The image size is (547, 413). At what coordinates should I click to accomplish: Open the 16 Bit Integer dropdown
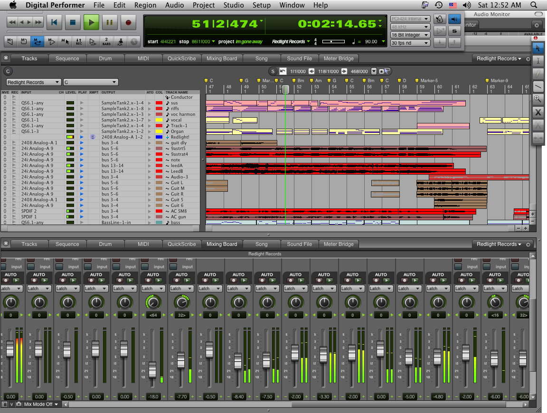click(x=410, y=35)
